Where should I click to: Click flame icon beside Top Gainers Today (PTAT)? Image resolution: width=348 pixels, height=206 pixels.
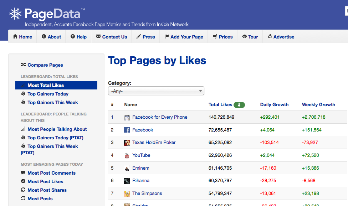click(x=23, y=137)
